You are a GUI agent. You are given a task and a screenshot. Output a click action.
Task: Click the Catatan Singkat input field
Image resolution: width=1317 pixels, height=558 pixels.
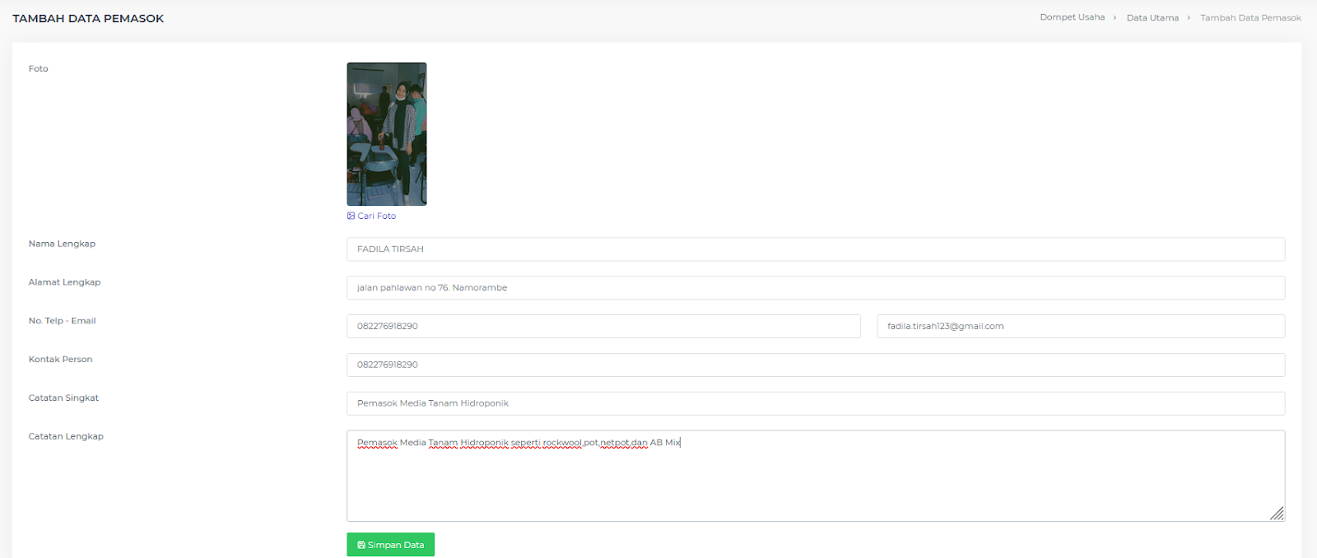pyautogui.click(x=816, y=403)
